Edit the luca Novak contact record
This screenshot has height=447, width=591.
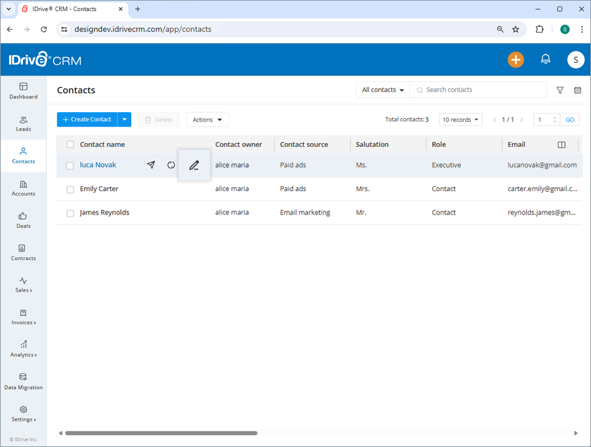pos(194,165)
